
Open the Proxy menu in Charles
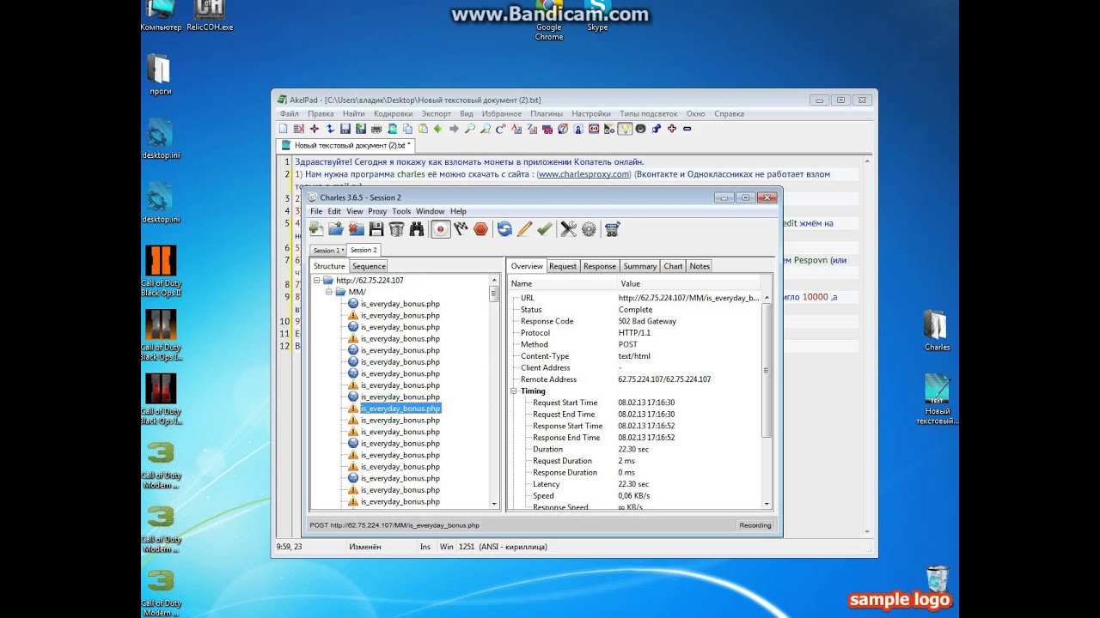pyautogui.click(x=377, y=211)
